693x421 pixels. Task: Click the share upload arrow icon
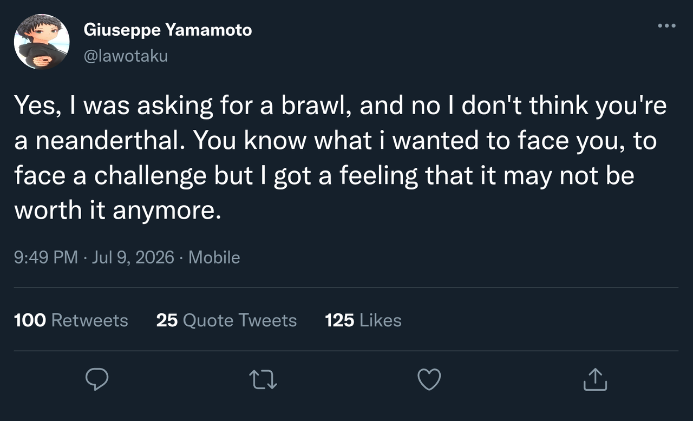(595, 379)
